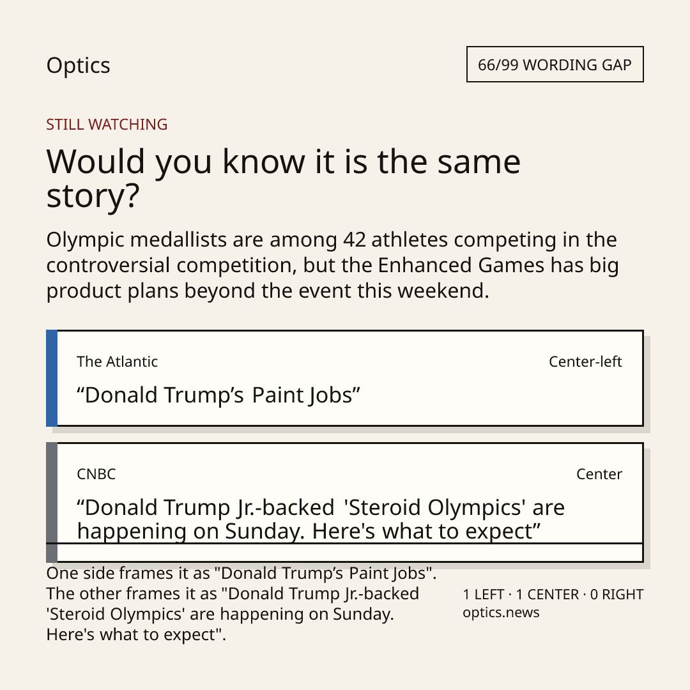The width and height of the screenshot is (690, 690).
Task: Visit the optics.news link
Action: (502, 612)
